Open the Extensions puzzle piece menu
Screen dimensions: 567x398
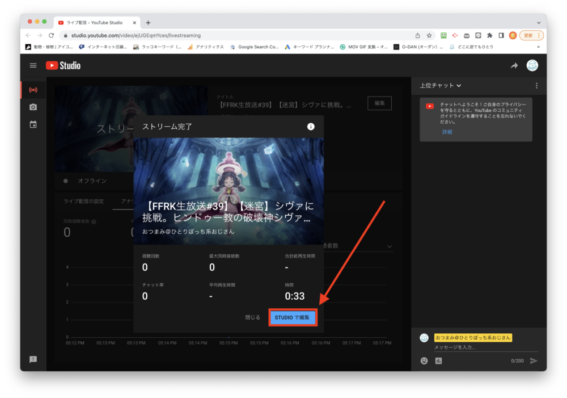coord(490,36)
